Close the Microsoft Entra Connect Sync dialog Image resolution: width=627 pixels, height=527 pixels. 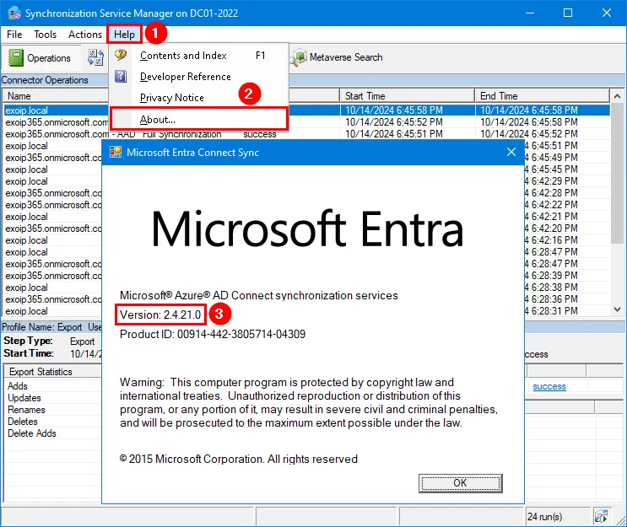[511, 152]
